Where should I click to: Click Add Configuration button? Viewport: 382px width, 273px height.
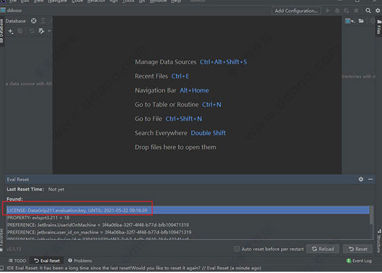click(x=296, y=11)
